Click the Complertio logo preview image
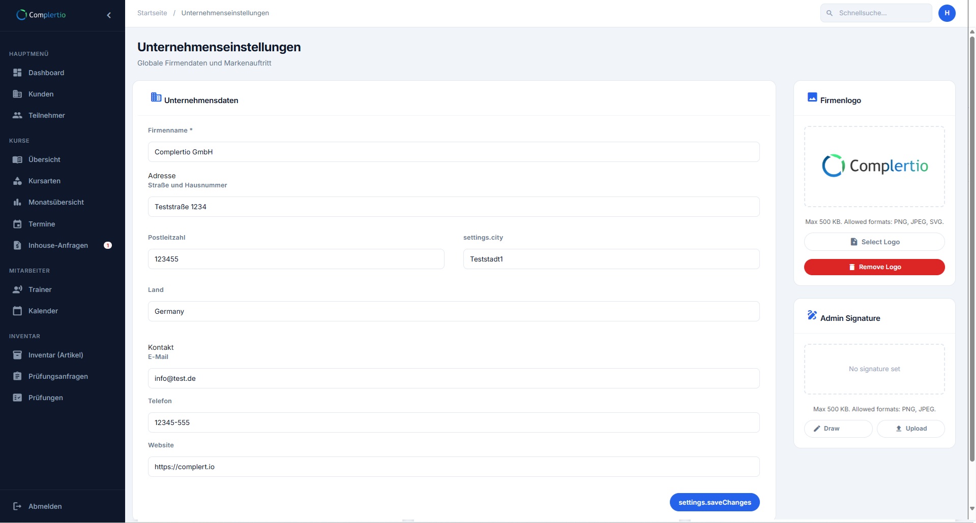Image resolution: width=976 pixels, height=523 pixels. pyautogui.click(x=875, y=166)
